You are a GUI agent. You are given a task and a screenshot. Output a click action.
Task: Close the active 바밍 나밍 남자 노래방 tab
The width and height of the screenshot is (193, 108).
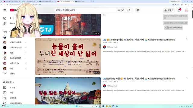[x=73, y=1]
